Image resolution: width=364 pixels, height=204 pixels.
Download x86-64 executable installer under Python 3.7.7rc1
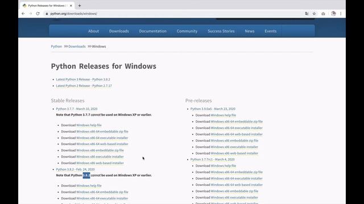(237, 178)
